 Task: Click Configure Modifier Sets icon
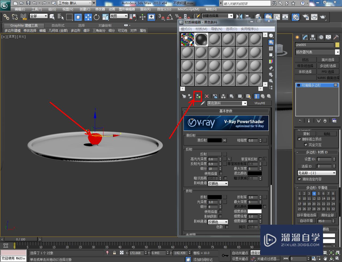334,121
